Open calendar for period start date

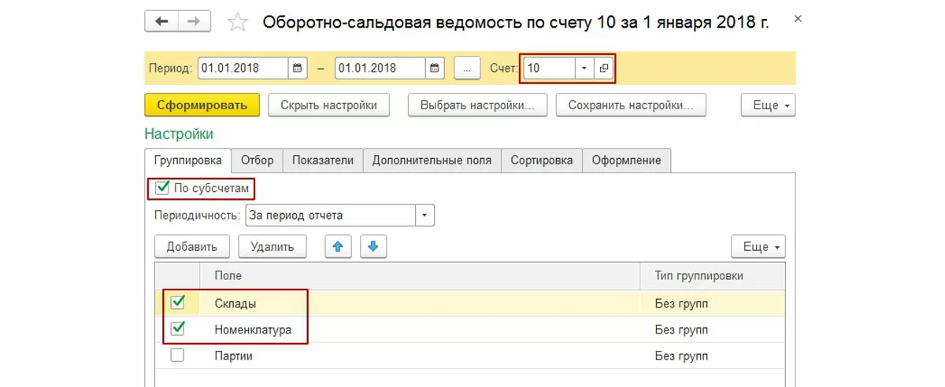[x=298, y=68]
